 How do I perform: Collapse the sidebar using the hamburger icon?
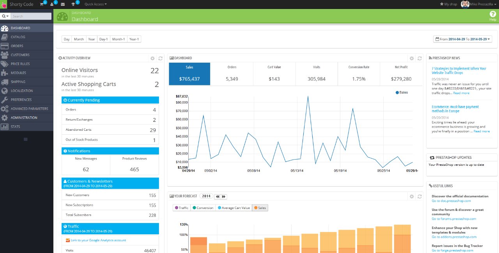(x=26, y=139)
